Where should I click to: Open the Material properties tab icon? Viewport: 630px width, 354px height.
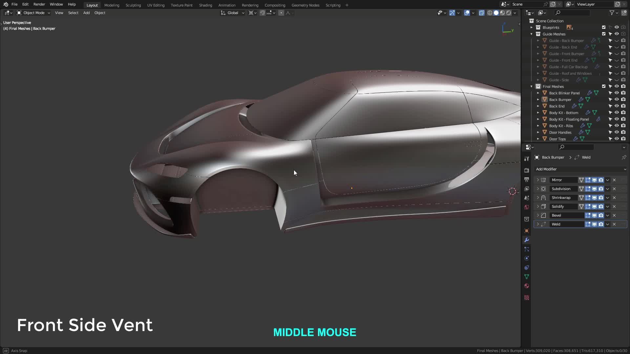point(527,286)
